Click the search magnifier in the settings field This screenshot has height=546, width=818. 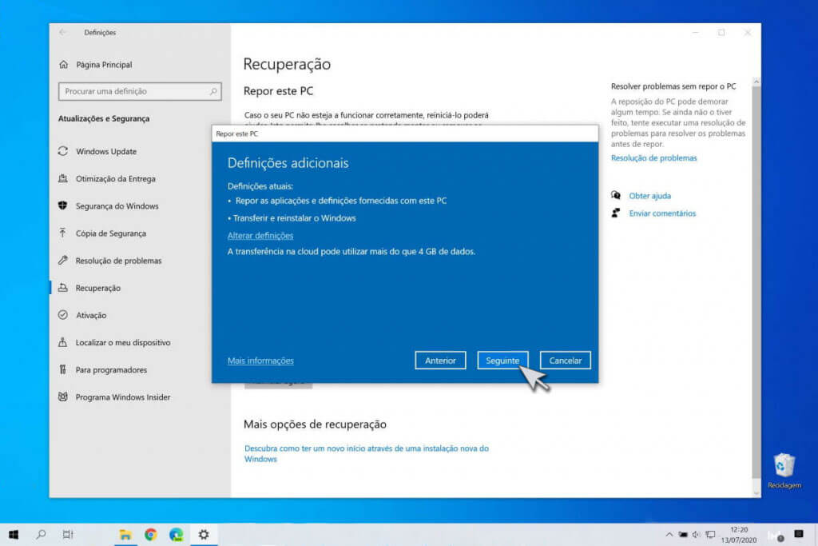tap(213, 91)
